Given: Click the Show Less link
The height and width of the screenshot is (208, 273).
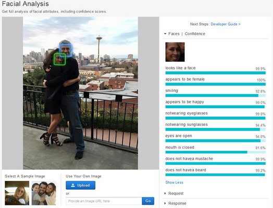Looking at the screenshot, I should point(175,183).
